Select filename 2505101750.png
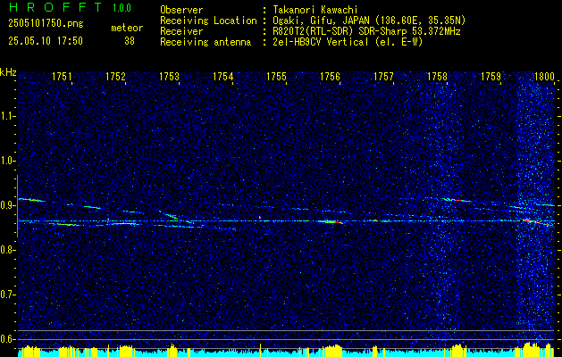 point(46,24)
